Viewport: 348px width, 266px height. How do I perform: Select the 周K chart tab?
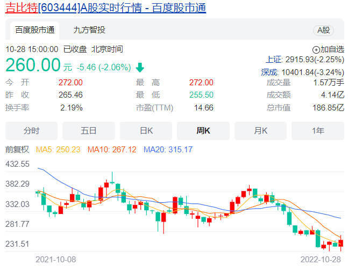pyautogui.click(x=203, y=131)
